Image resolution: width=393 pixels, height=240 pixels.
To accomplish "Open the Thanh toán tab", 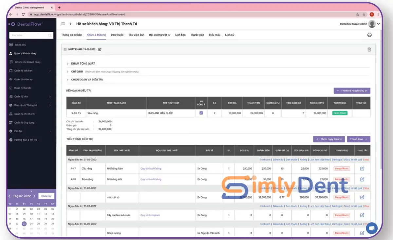I will tap(197, 35).
